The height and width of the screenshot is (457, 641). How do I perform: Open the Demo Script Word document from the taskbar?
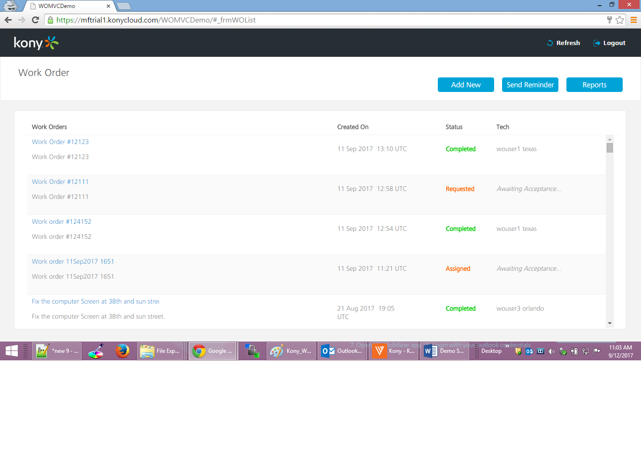(x=443, y=350)
